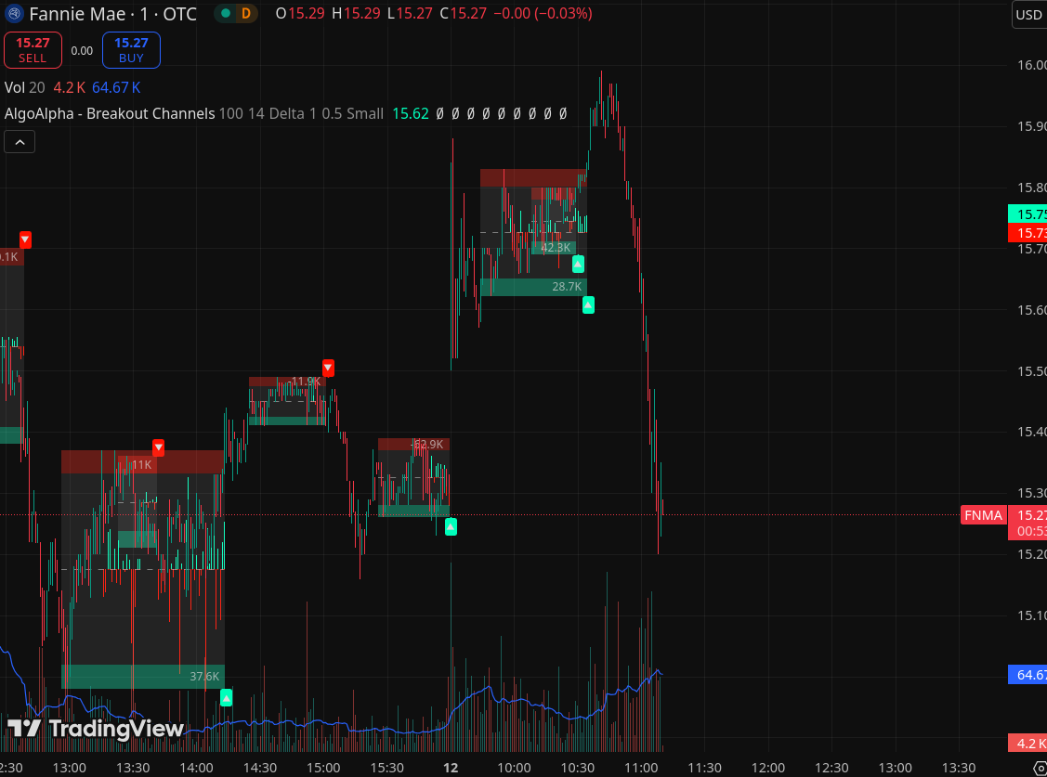The height and width of the screenshot is (777, 1047).
Task: Click the green up-arrow signal below the 28.7K label
Action: click(x=588, y=304)
